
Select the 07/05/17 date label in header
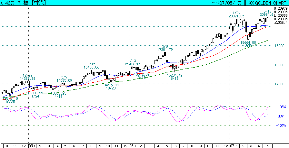tap(229, 3)
